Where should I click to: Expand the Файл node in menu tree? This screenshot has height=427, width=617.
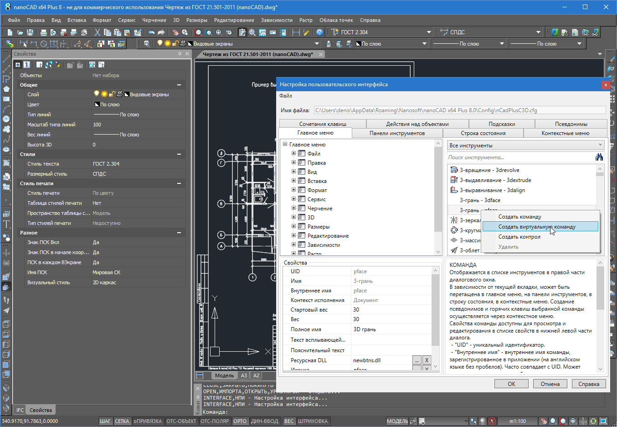click(294, 153)
